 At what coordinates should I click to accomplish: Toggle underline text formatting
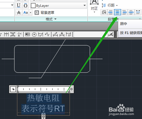(18, 5)
